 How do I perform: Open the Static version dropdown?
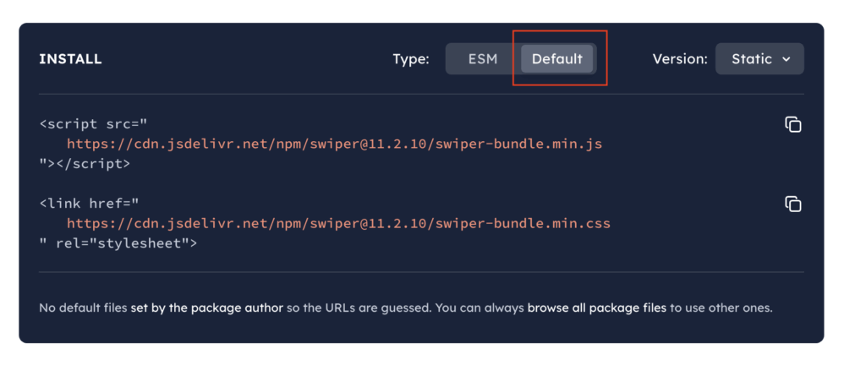click(x=759, y=58)
